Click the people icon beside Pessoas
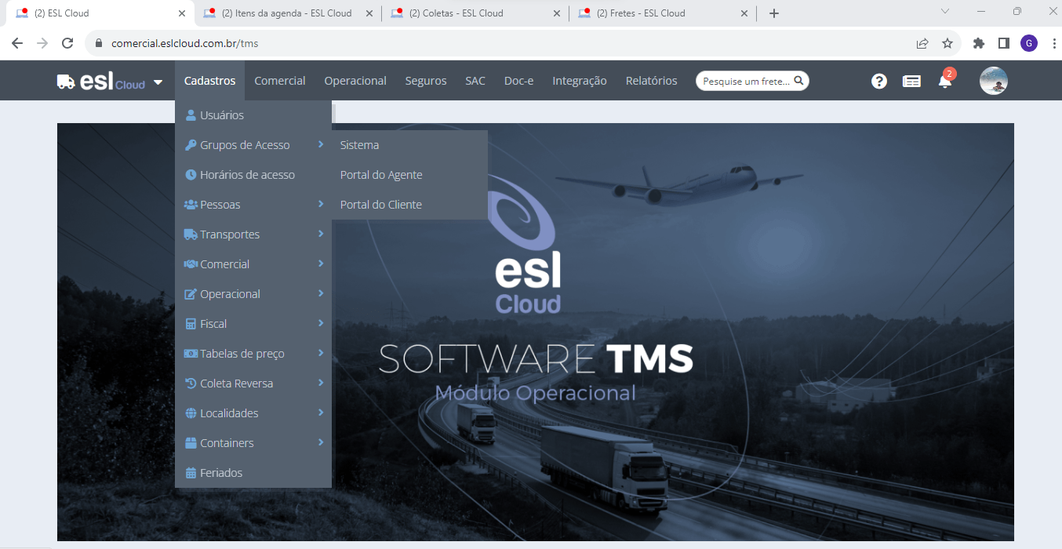Viewport: 1062px width, 549px height. click(x=191, y=205)
